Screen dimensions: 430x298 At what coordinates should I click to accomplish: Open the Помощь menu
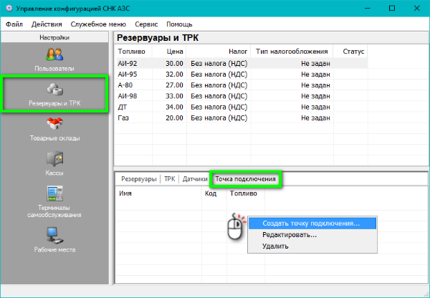(x=179, y=24)
